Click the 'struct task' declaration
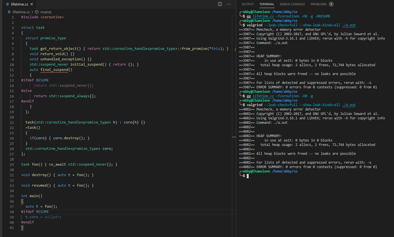This screenshot has width=394, height=237. click(x=33, y=28)
